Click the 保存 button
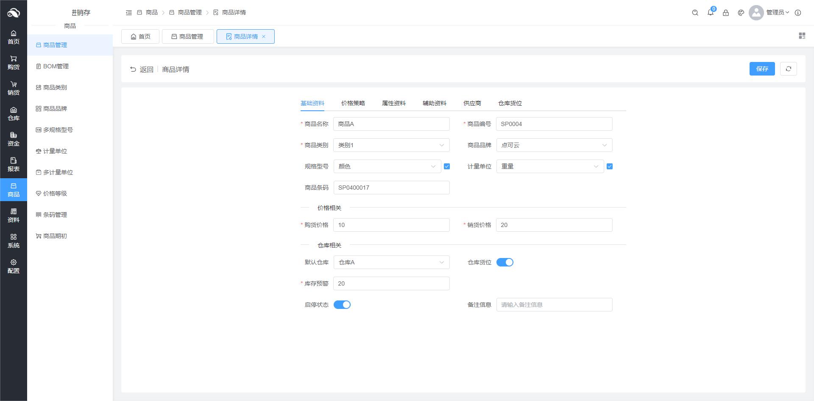 (762, 69)
